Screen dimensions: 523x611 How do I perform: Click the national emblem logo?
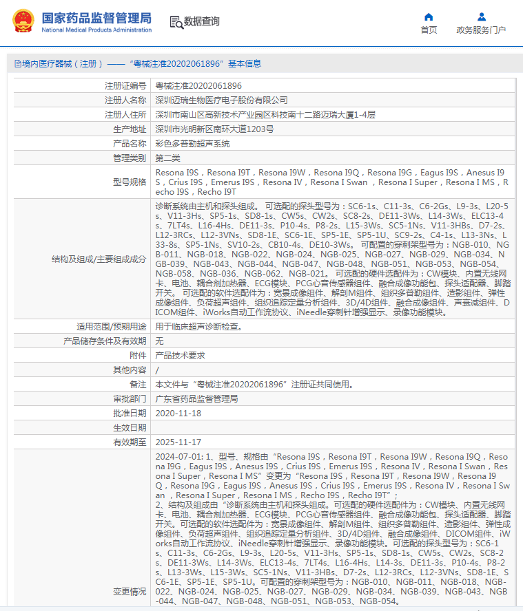23,21
